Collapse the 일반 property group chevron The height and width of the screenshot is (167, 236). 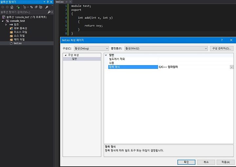[x=106, y=55]
